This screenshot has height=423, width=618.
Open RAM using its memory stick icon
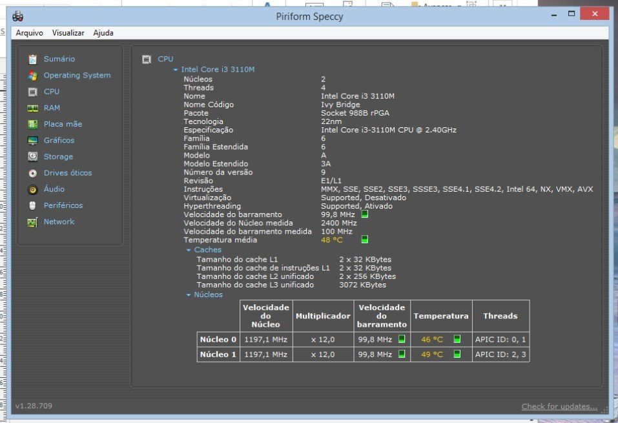tap(33, 108)
